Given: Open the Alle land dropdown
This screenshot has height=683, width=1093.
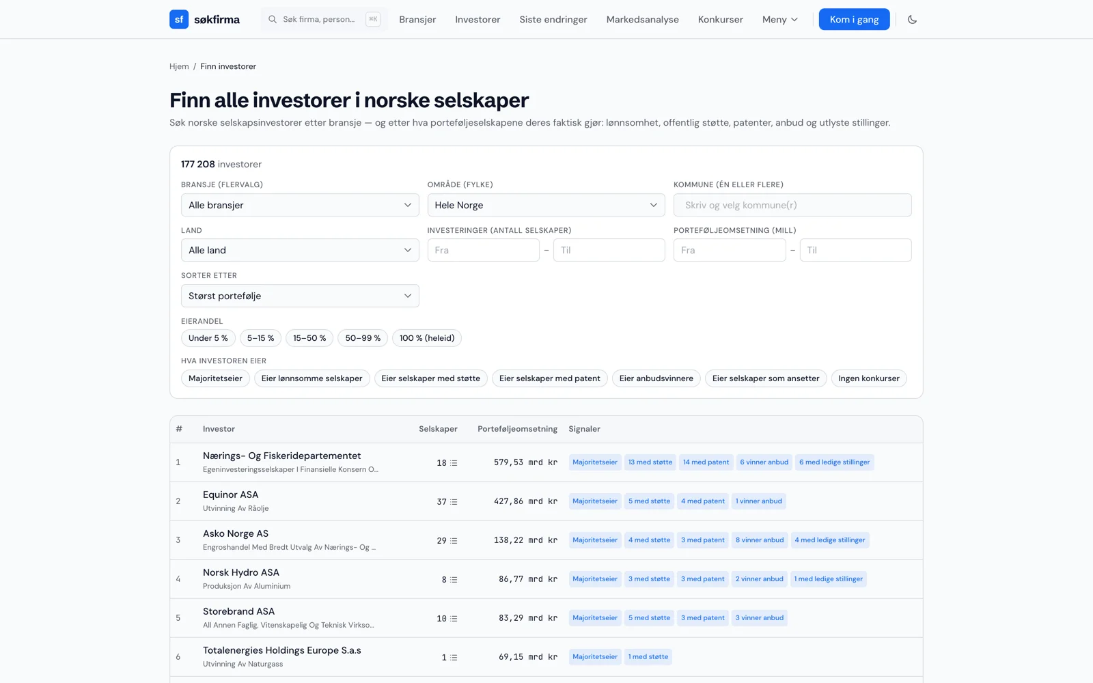Looking at the screenshot, I should 300,250.
